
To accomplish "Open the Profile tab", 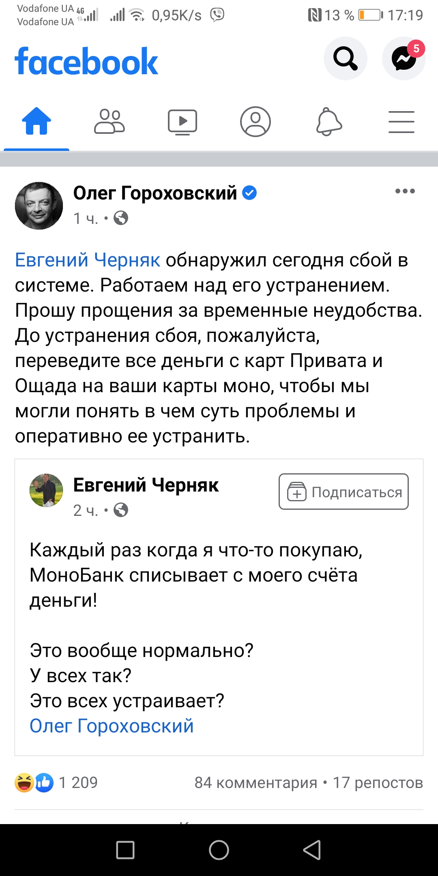I will pos(255,121).
